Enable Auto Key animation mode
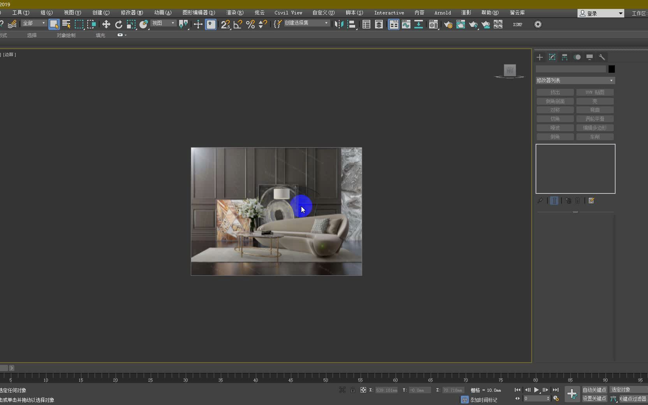This screenshot has height=405, width=648. click(594, 390)
